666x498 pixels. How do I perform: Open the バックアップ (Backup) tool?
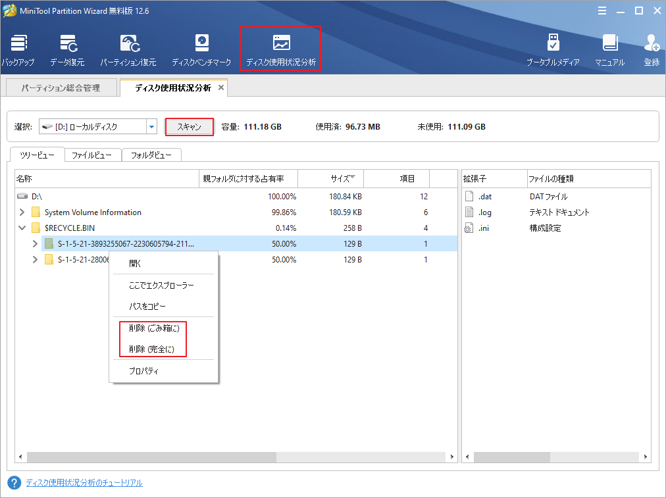click(18, 47)
